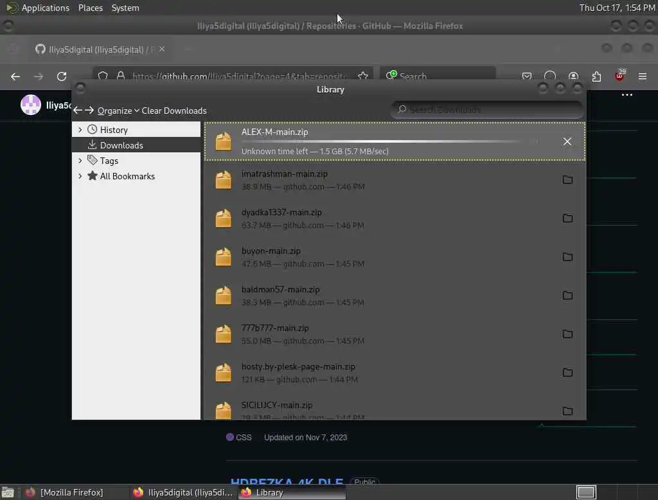Open containing folder for dyadka1337-main.zip
The image size is (658, 500).
(567, 219)
